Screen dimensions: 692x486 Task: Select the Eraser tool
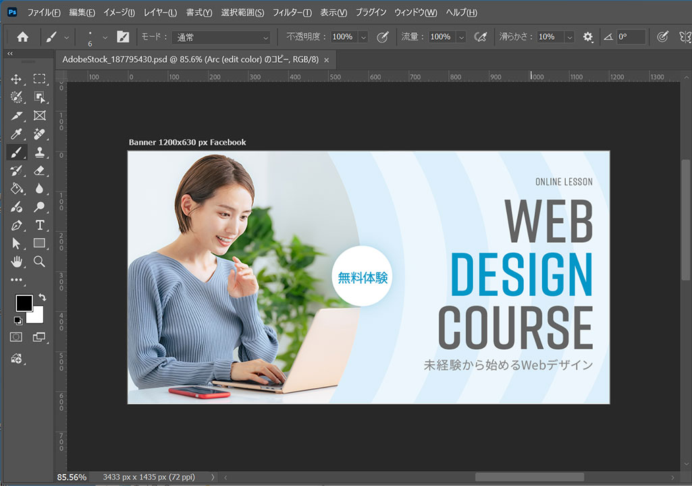pyautogui.click(x=39, y=171)
